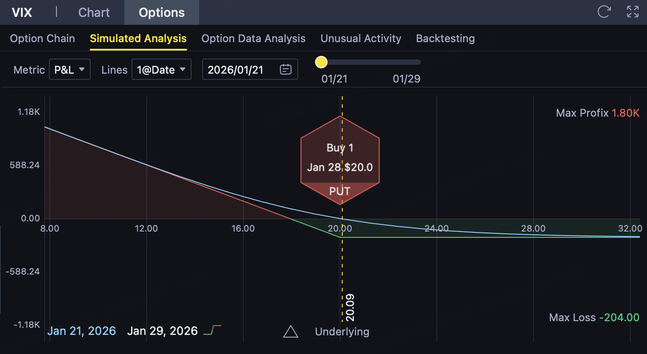Open the Unusual Activity tab
This screenshot has width=647, height=354.
click(x=361, y=39)
